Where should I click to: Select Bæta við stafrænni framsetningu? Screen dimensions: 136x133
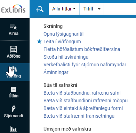point(79,116)
